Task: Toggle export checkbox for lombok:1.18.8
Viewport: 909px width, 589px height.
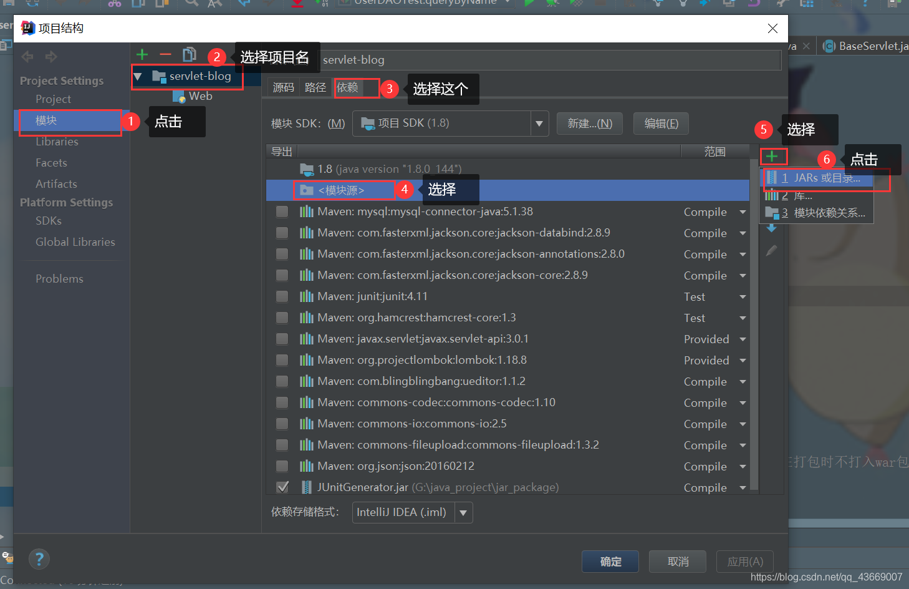Action: [282, 360]
